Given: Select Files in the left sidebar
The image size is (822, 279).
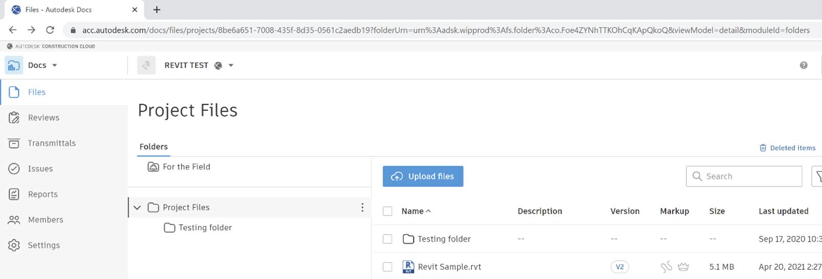Looking at the screenshot, I should 64,92.
